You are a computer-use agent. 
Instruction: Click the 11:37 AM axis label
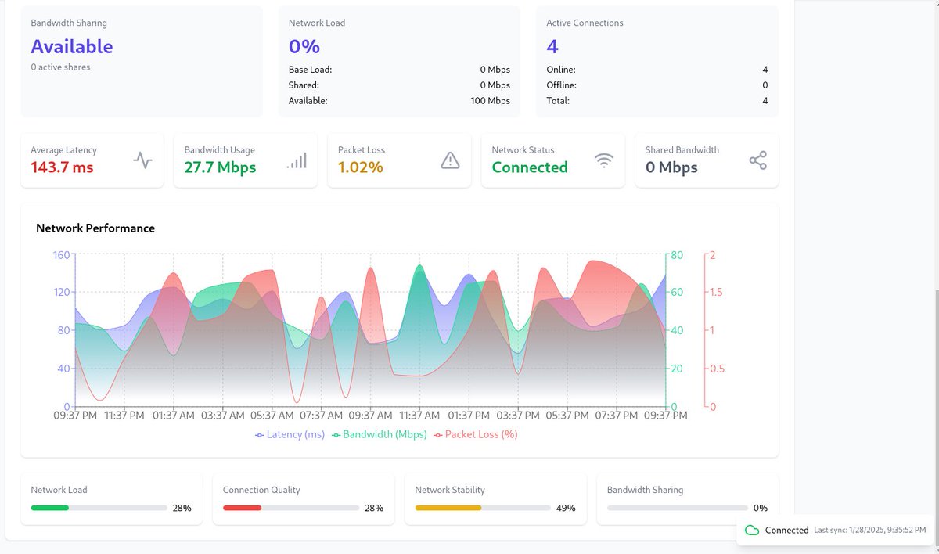pyautogui.click(x=420, y=415)
